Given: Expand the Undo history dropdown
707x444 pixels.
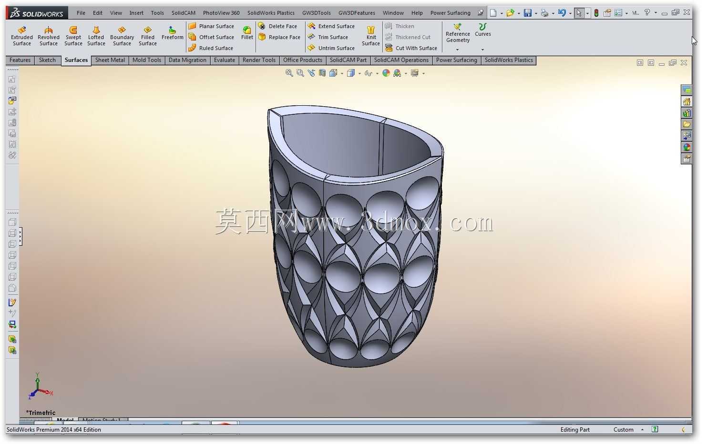Looking at the screenshot, I should 570,13.
